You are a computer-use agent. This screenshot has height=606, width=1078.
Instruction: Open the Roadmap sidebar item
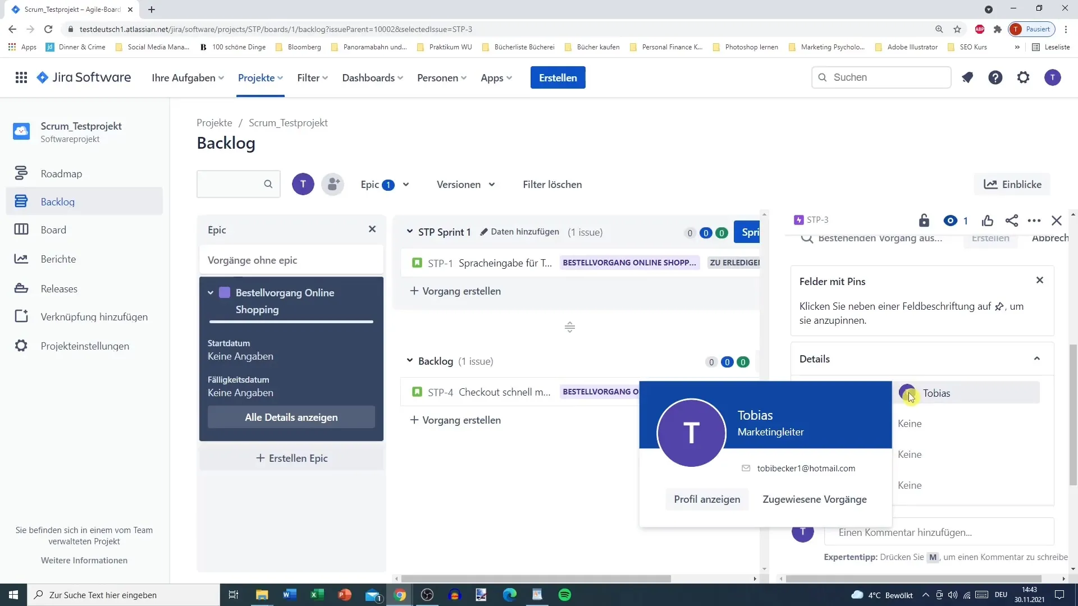84,173
